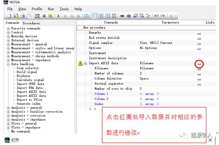Select Build signal command
Viewport: 219px width, 145px height.
(27, 72)
